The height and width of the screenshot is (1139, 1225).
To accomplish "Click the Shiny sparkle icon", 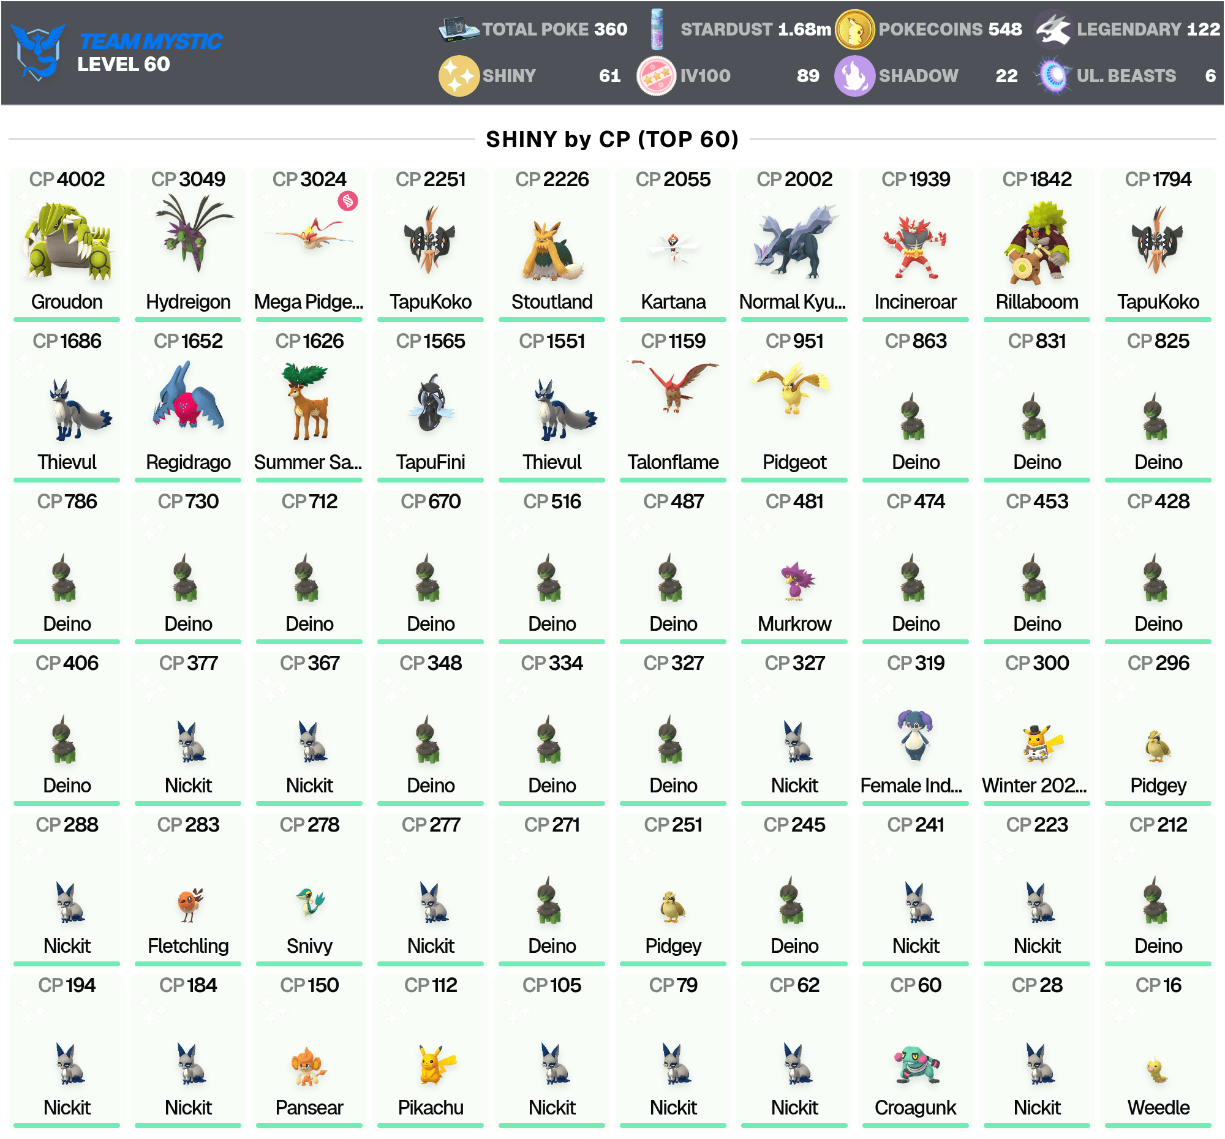I will pyautogui.click(x=458, y=76).
